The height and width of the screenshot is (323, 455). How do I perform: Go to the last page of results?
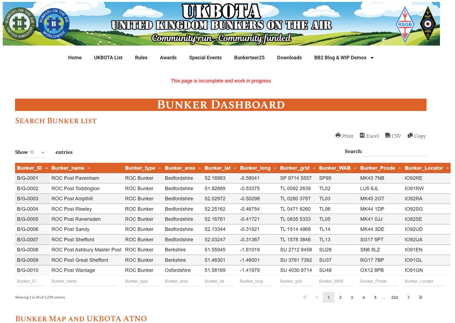[x=420, y=297]
